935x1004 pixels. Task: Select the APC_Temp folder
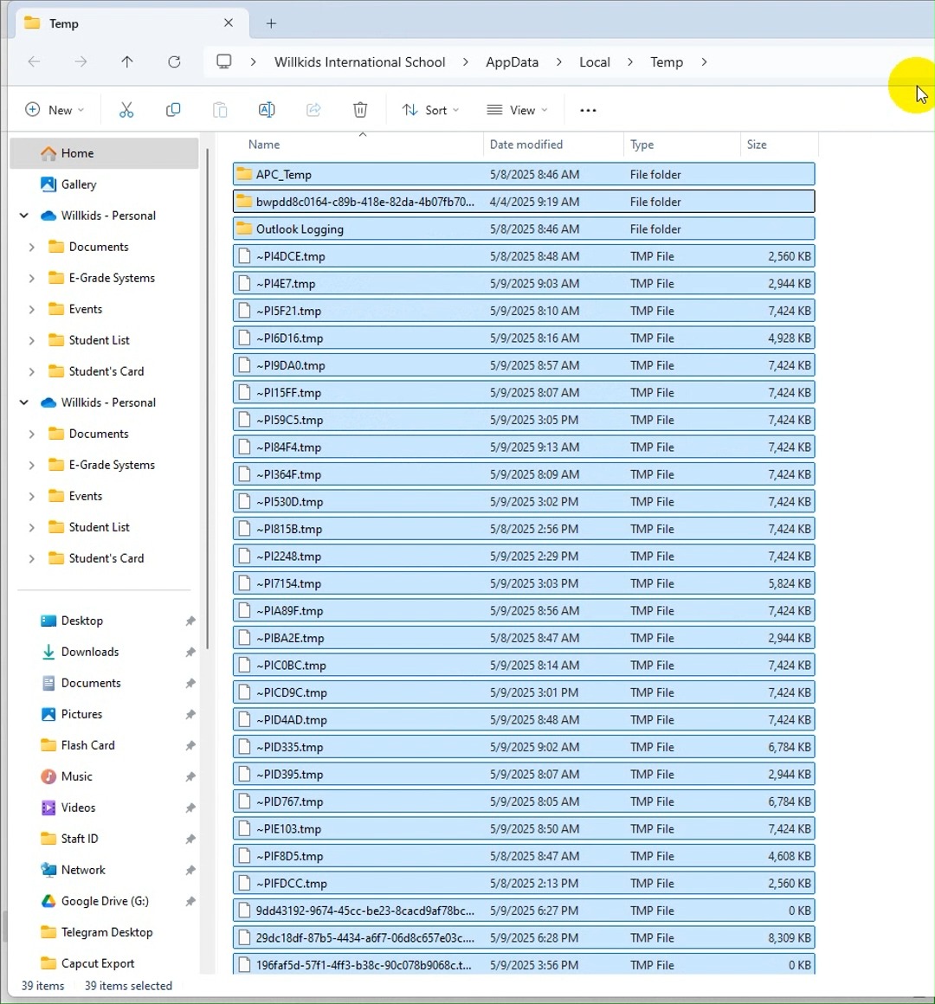click(524, 174)
